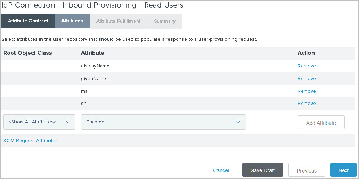
Task: Go back with the Previous button
Action: coord(307,170)
